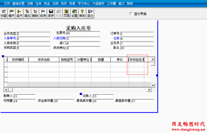This screenshot has height=133, width=207.
Task: Open the 核算 menu
Action: point(72,3)
